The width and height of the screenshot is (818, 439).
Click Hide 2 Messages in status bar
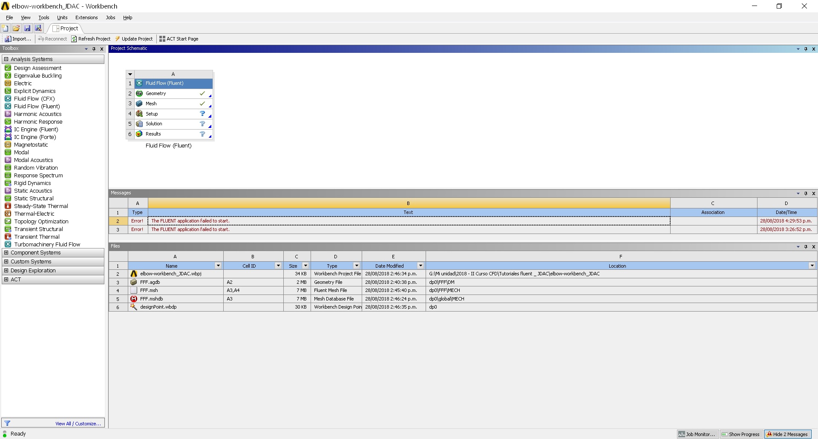click(787, 434)
